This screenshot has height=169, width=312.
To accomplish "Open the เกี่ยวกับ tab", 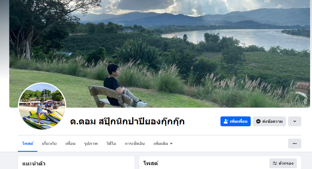I will tap(49, 144).
